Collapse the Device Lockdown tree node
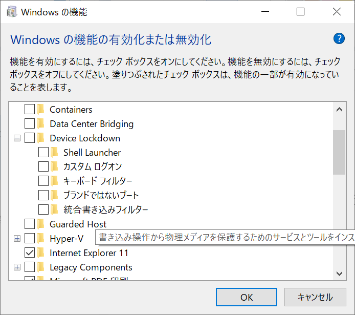 click(x=17, y=138)
